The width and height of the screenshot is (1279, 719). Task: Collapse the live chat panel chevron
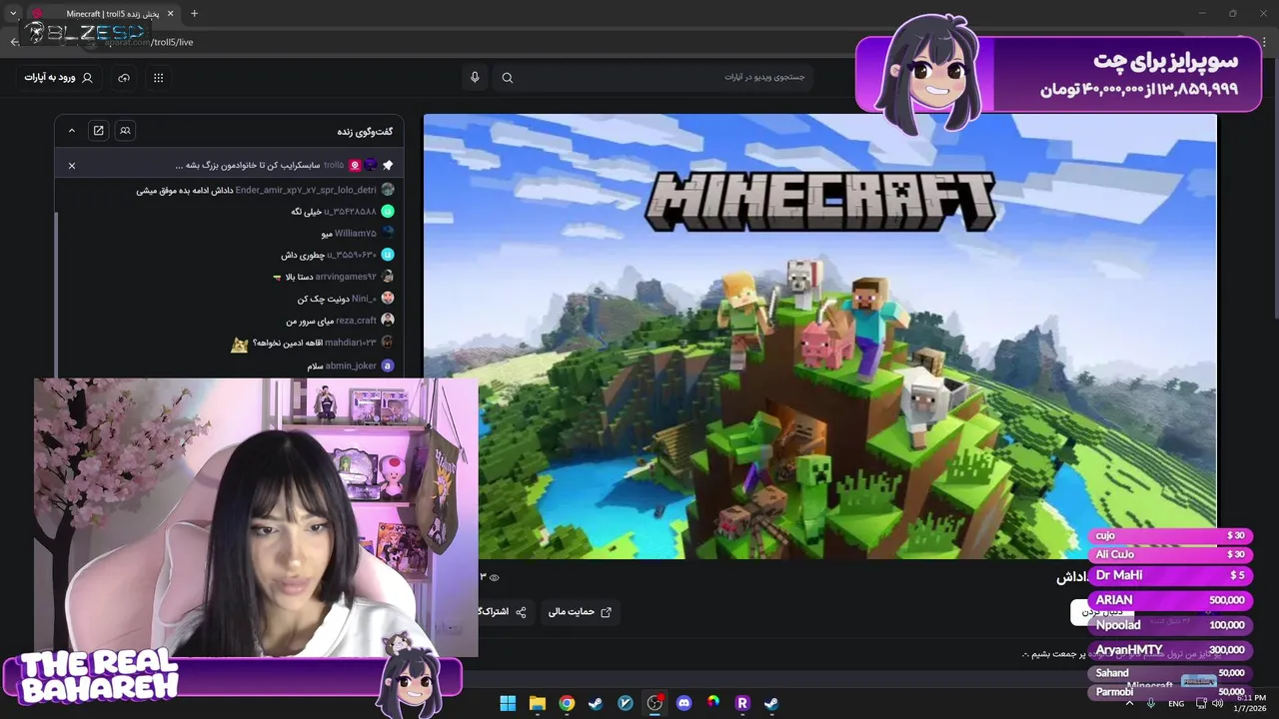pos(72,131)
